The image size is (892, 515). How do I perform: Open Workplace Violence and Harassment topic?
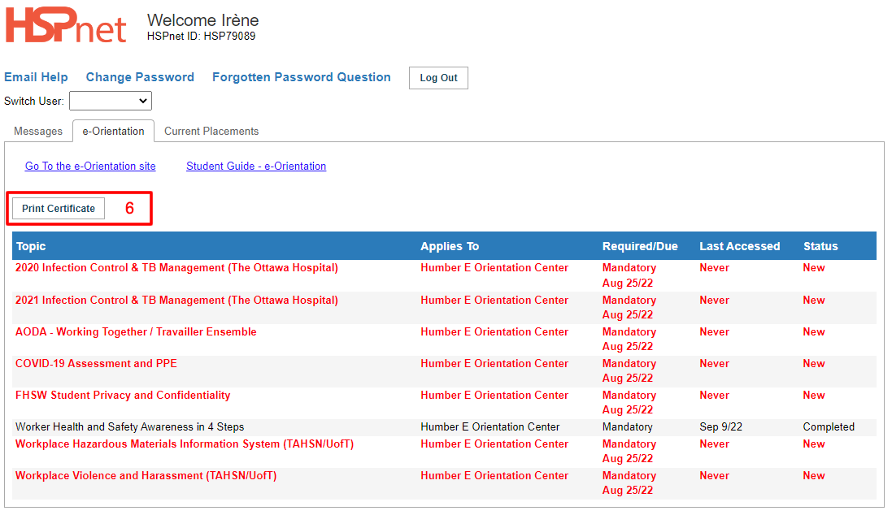(x=146, y=476)
